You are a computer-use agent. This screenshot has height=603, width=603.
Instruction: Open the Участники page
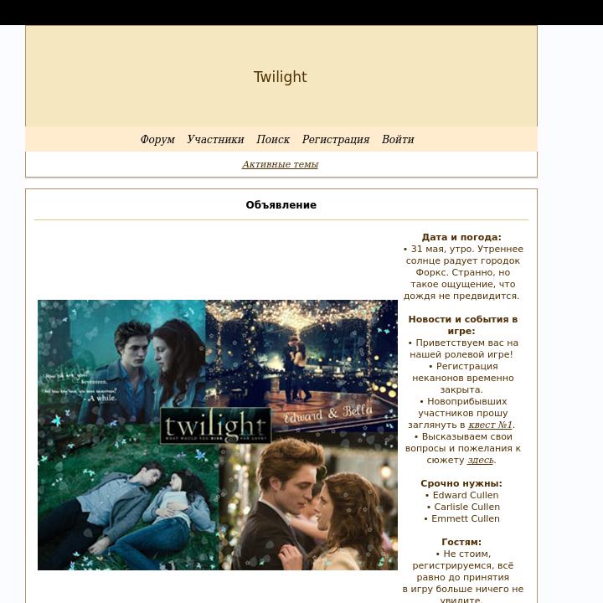[215, 139]
